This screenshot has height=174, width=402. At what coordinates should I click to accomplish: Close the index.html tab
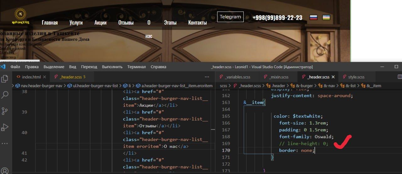(x=44, y=77)
